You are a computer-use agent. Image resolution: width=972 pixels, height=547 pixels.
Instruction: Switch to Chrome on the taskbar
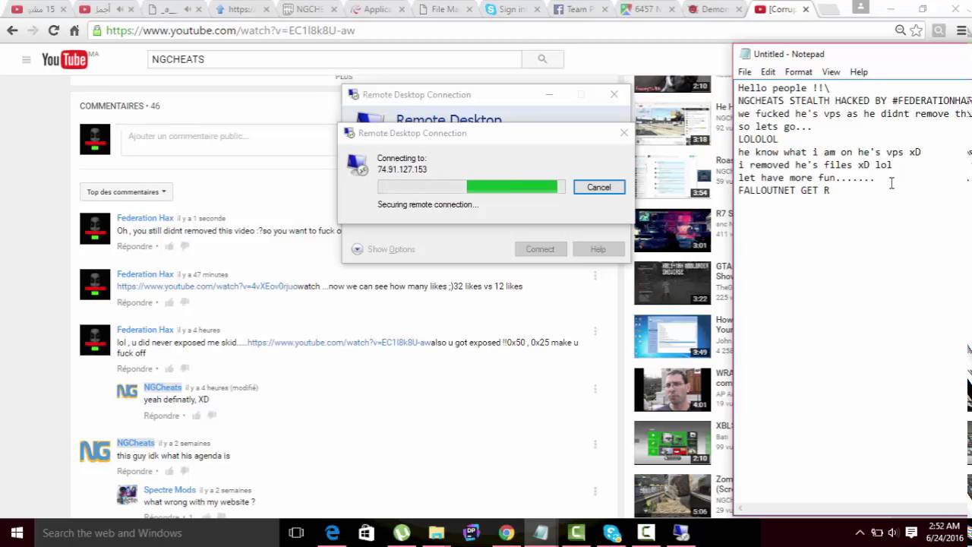coord(507,533)
